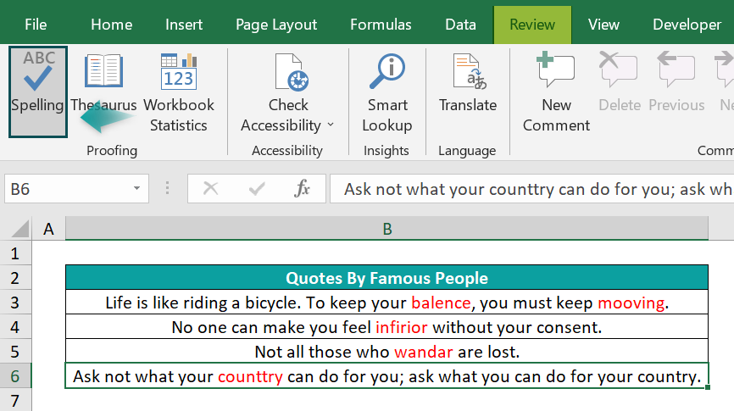
Task: Open Workbook Statistics
Action: click(178, 92)
